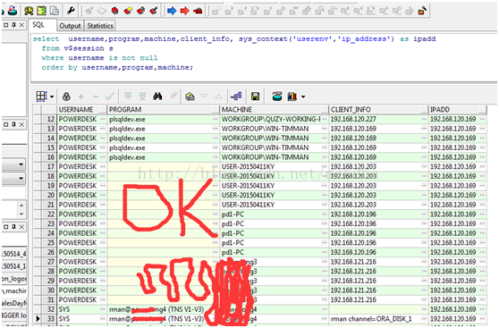
Task: Open cell editor ellipsis for row 12 PROGRAM
Action: (216, 119)
